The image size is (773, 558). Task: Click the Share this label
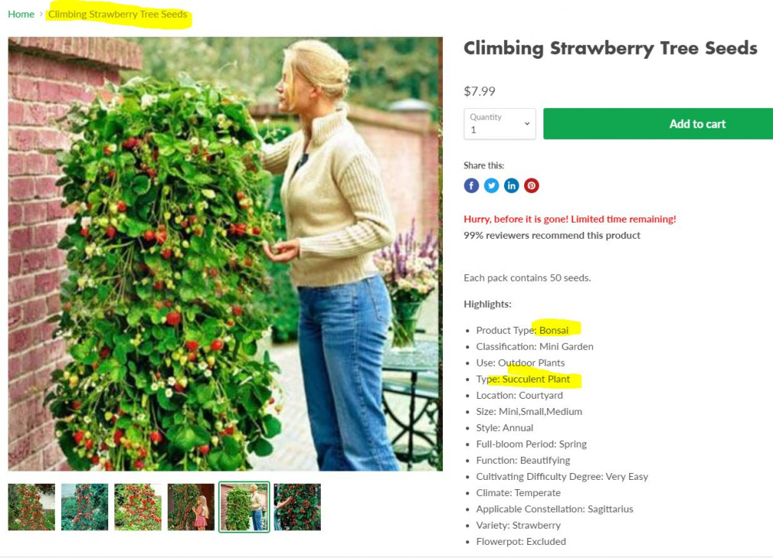[484, 165]
